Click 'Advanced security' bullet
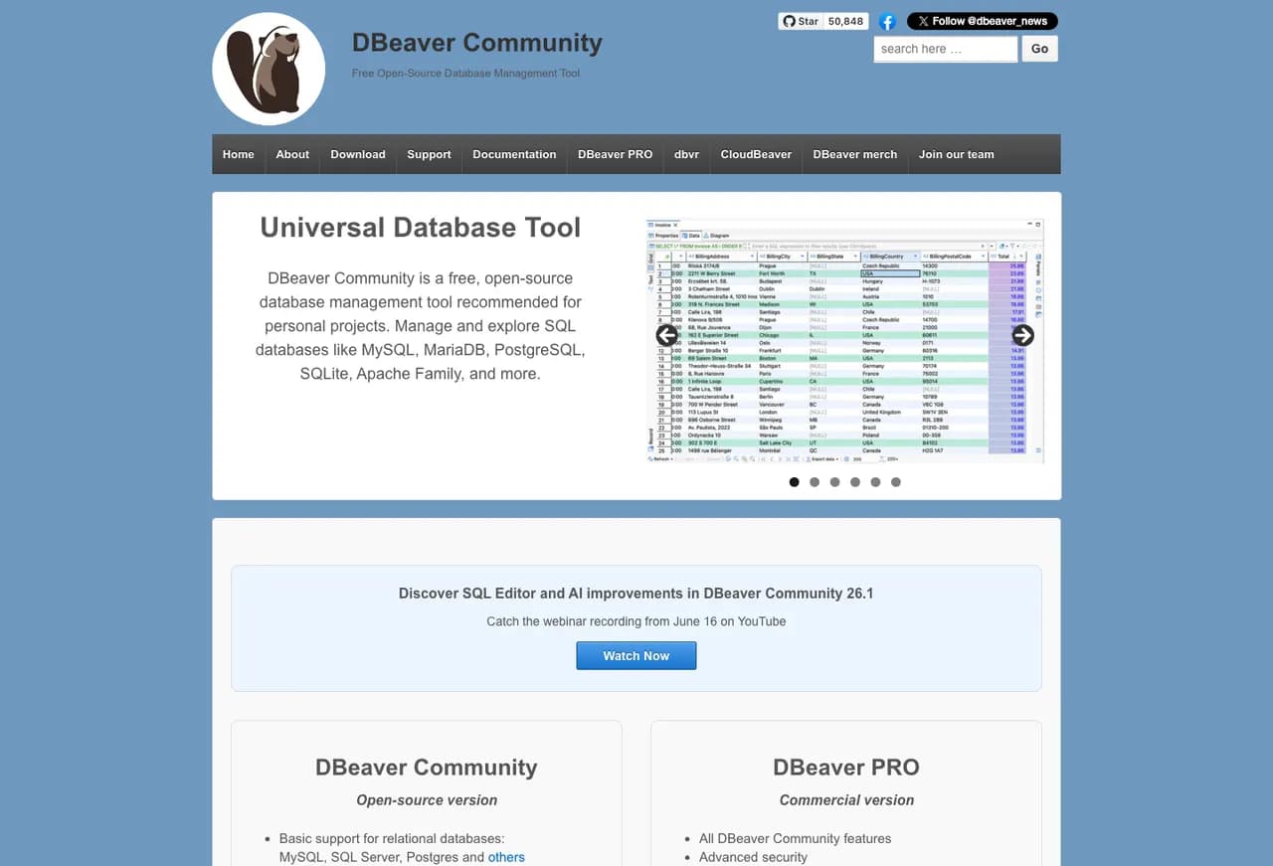The height and width of the screenshot is (866, 1273). point(754,857)
